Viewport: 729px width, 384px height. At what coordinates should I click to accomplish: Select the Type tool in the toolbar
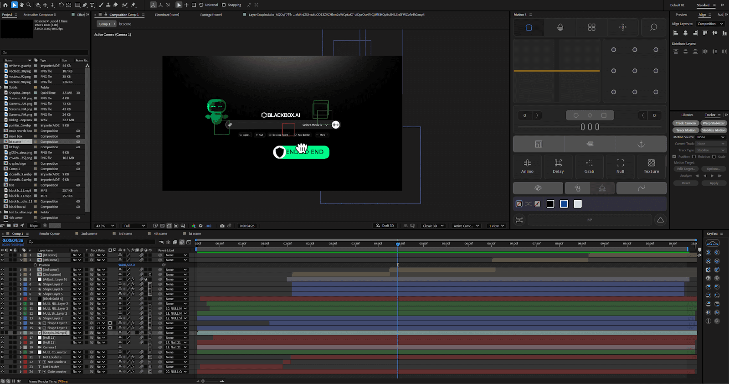92,5
